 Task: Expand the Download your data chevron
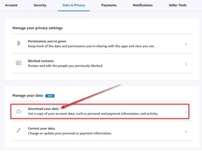(186, 112)
